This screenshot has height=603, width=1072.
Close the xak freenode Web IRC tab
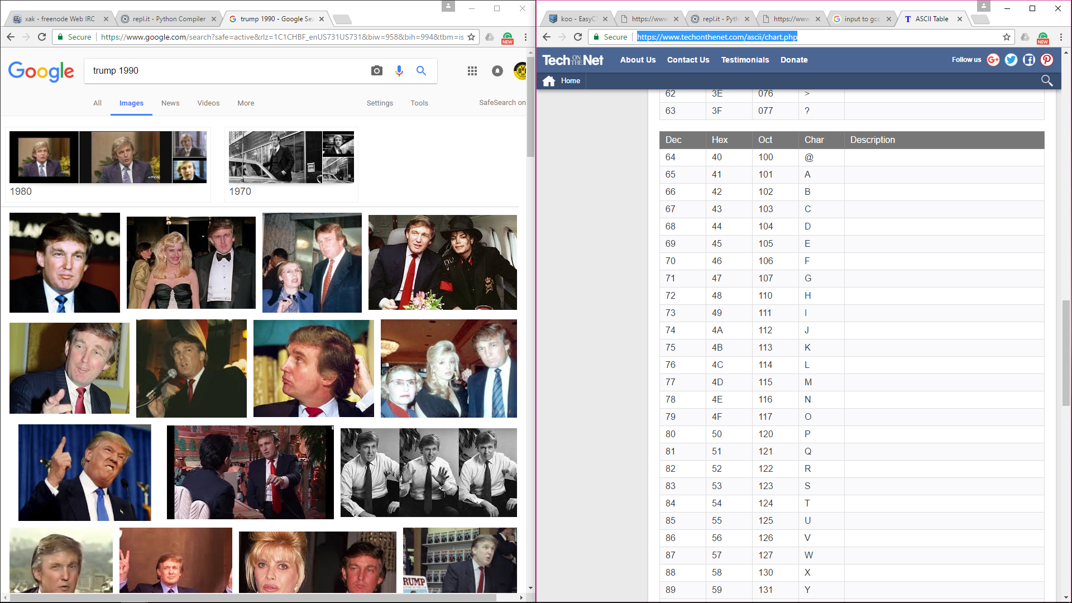[x=106, y=19]
